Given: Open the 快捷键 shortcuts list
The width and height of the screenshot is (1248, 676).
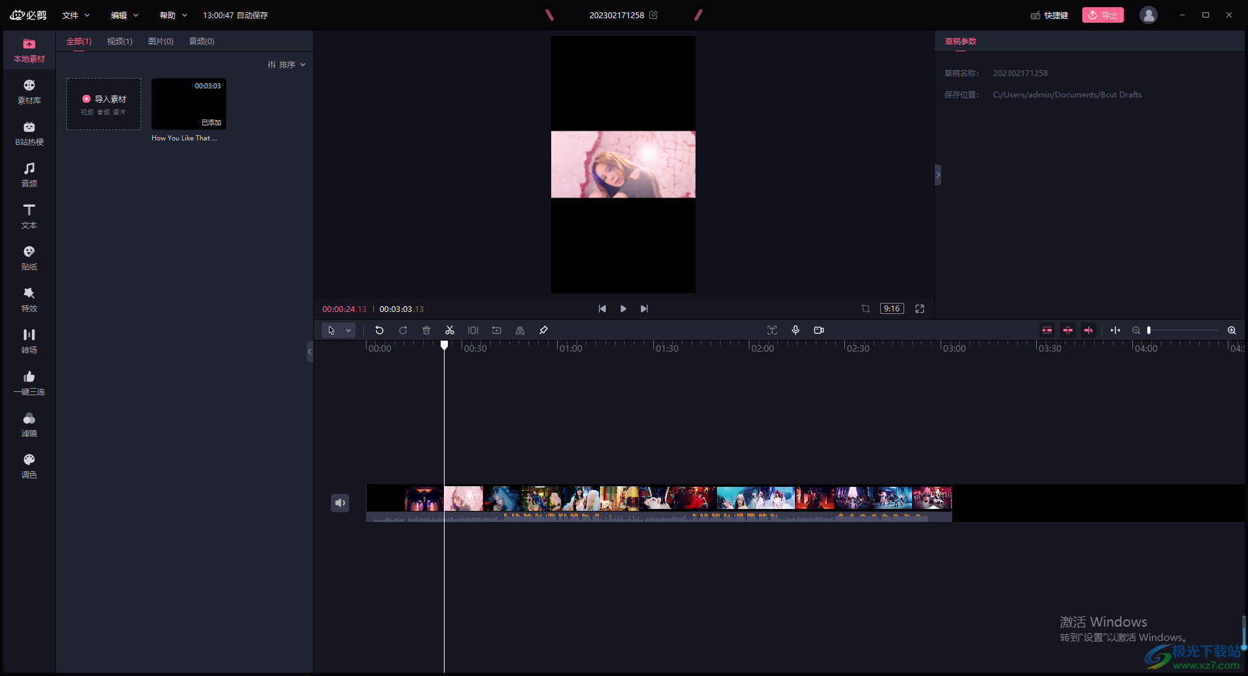Looking at the screenshot, I should click(x=1050, y=15).
